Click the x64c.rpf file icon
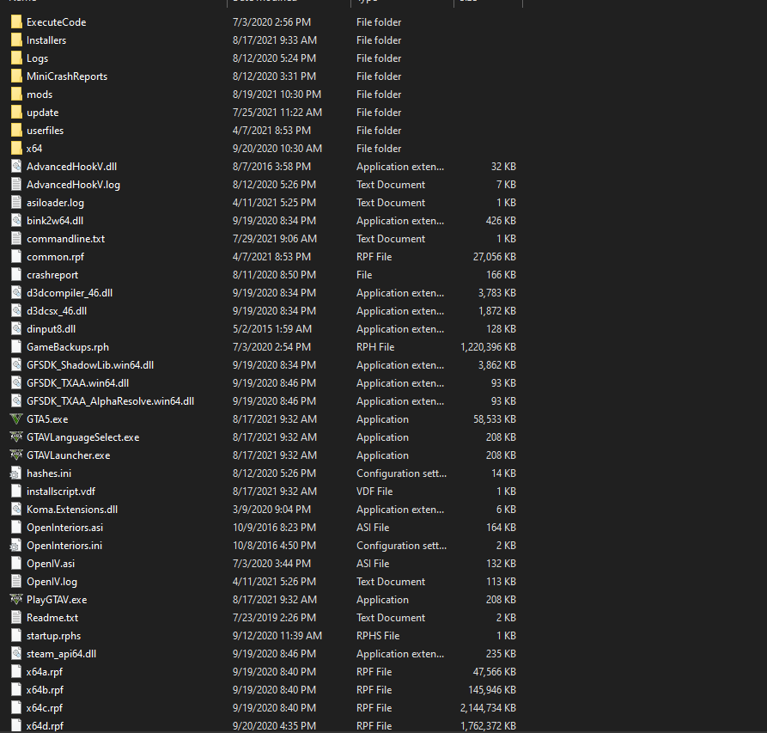 click(x=16, y=708)
